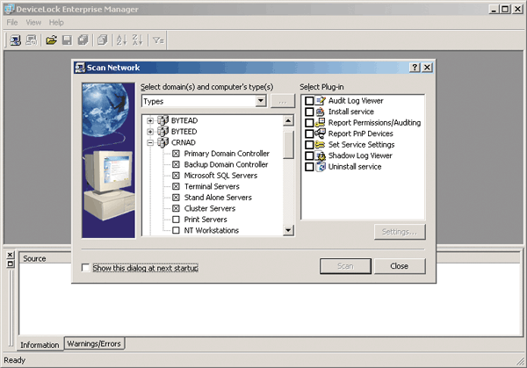Viewport: 527px width, 368px height.
Task: Switch to the Warnings/Errors tab
Action: (94, 343)
